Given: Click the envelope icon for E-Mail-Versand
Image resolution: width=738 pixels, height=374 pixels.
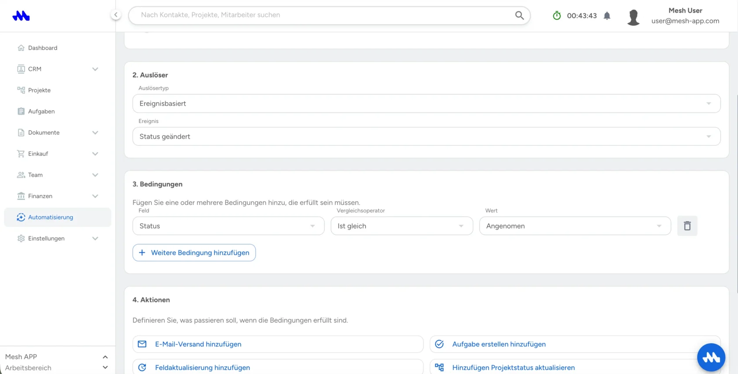Looking at the screenshot, I should [x=142, y=344].
